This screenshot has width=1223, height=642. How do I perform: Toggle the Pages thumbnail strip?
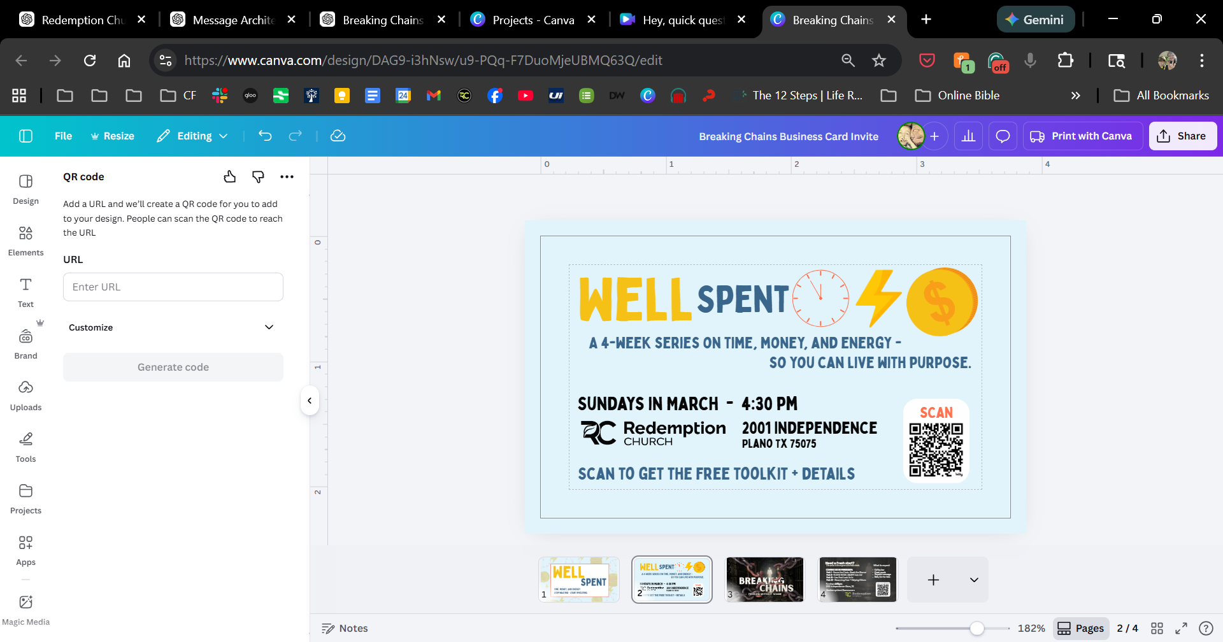(x=1081, y=628)
